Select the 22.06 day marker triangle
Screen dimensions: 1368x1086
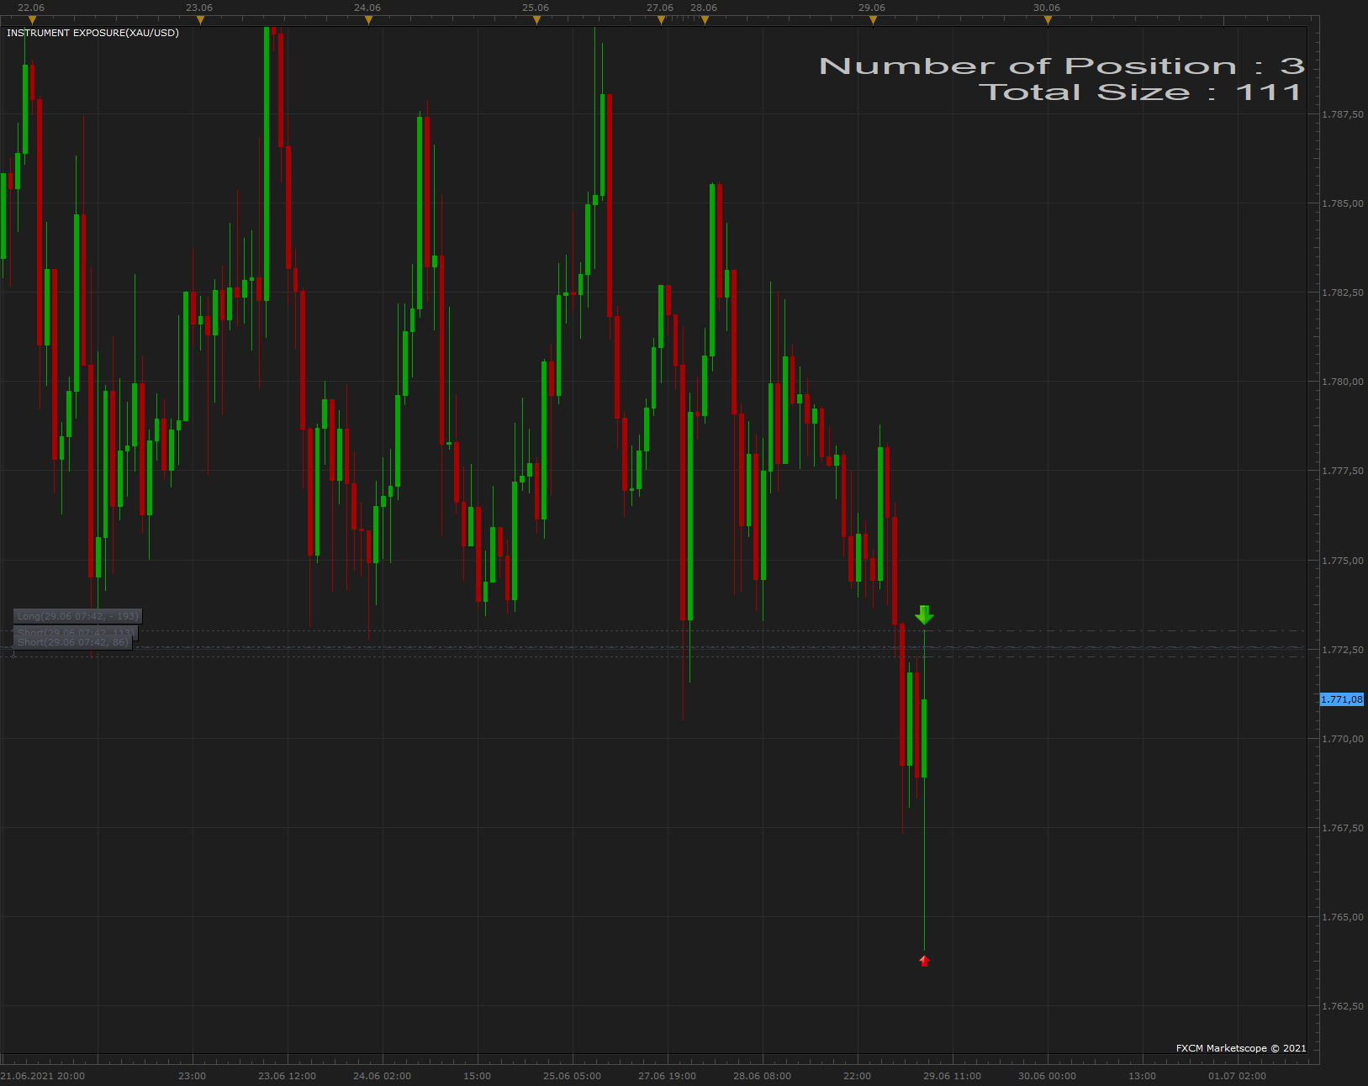click(x=32, y=20)
